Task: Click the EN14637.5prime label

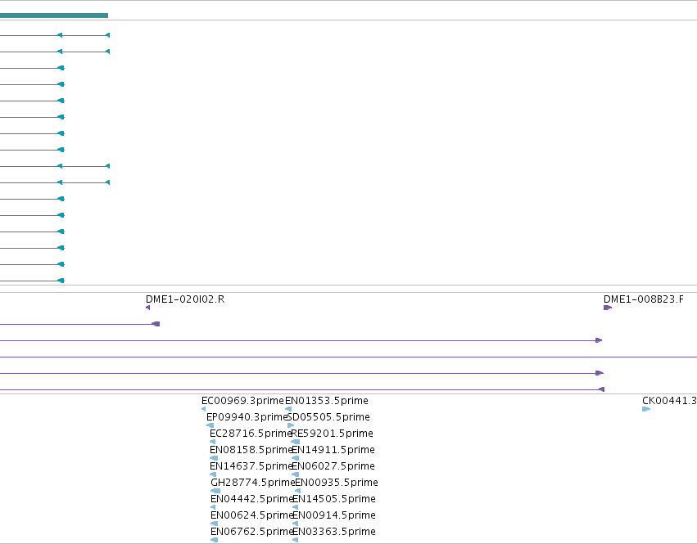Action: [x=251, y=466]
